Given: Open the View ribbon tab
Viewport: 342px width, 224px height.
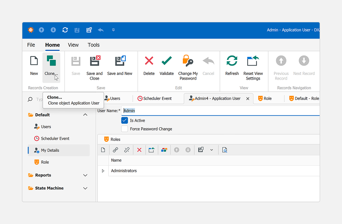Looking at the screenshot, I should point(73,45).
